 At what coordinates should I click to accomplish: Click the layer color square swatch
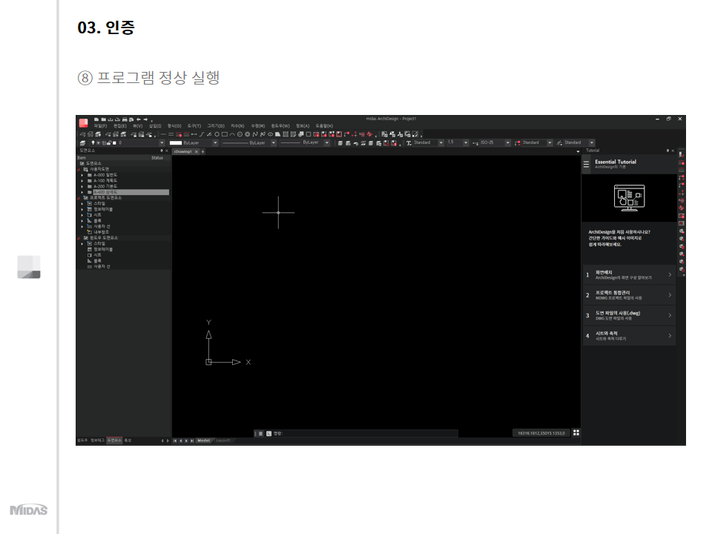pyautogui.click(x=114, y=142)
